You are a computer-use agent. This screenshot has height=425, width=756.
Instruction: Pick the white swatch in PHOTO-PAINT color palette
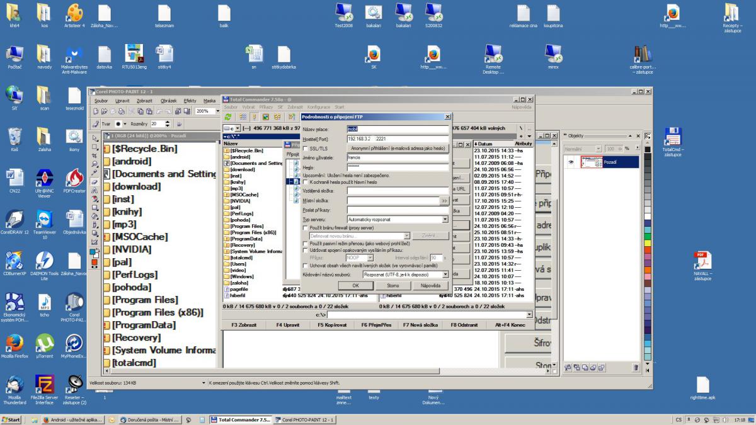pyautogui.click(x=647, y=216)
